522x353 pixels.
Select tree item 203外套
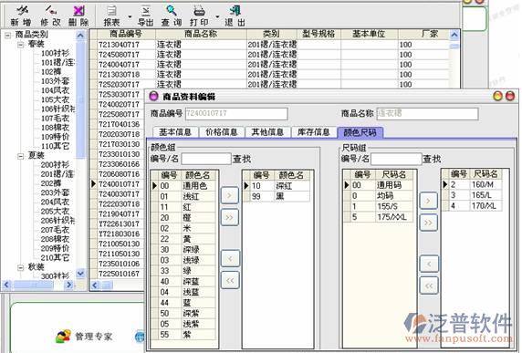coord(55,192)
